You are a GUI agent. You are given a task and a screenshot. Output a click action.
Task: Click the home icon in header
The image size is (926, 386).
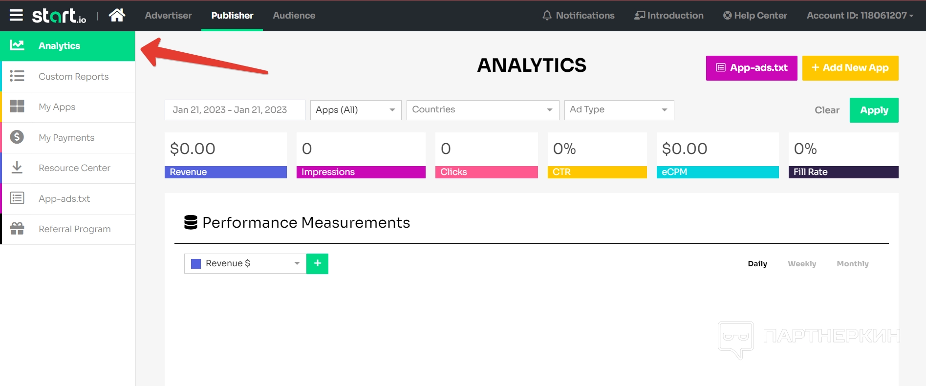point(117,16)
